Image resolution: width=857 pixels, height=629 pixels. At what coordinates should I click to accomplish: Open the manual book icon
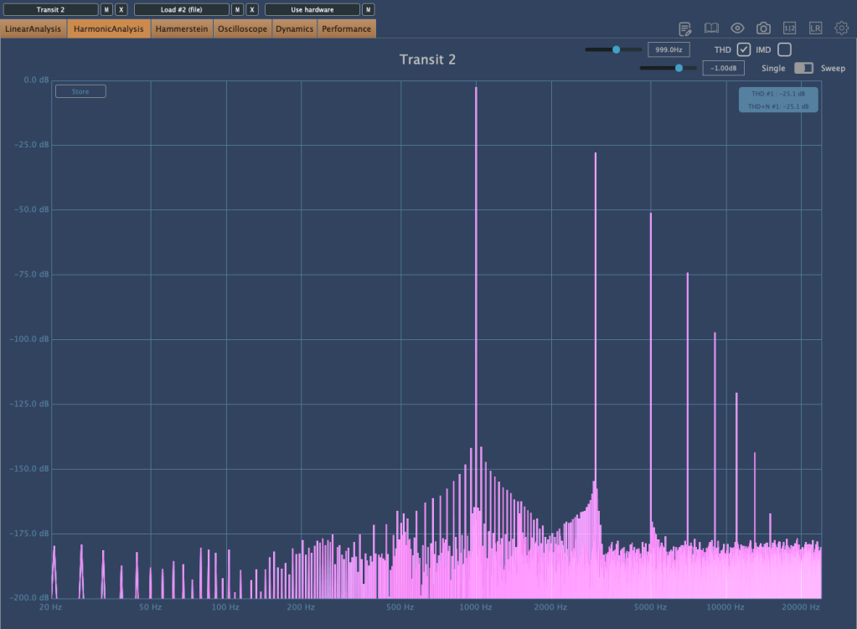(711, 28)
